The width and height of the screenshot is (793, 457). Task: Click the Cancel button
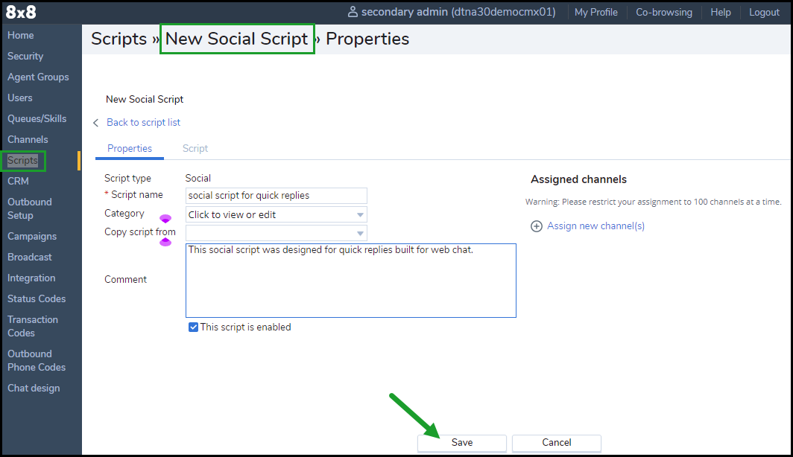coord(556,443)
